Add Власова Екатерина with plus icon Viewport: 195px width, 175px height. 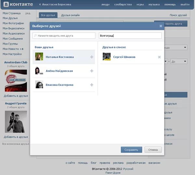[92, 85]
